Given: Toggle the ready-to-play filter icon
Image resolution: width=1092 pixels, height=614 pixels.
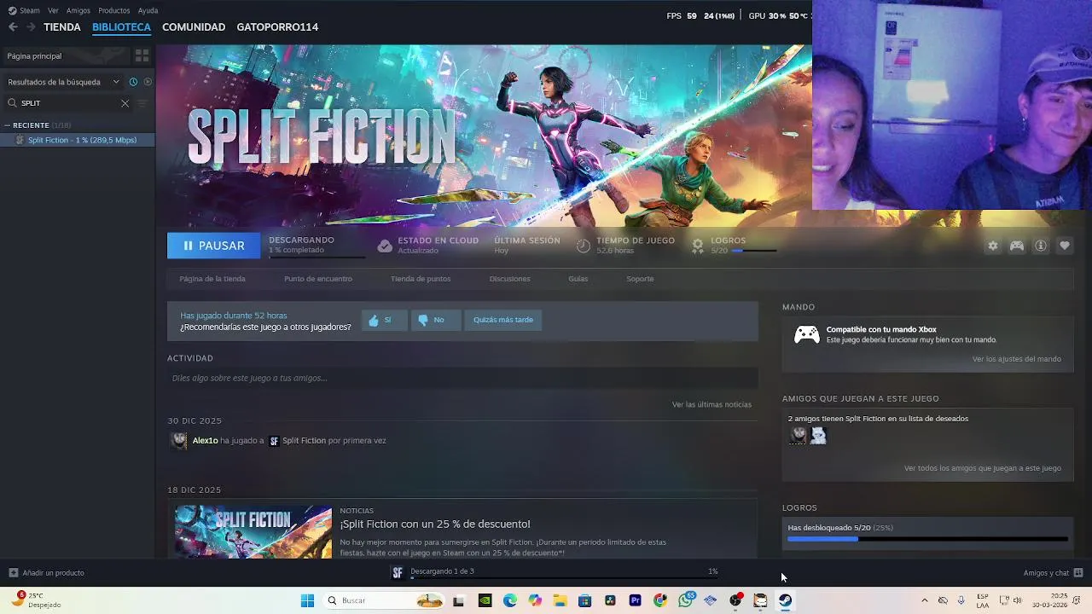Looking at the screenshot, I should point(148,82).
